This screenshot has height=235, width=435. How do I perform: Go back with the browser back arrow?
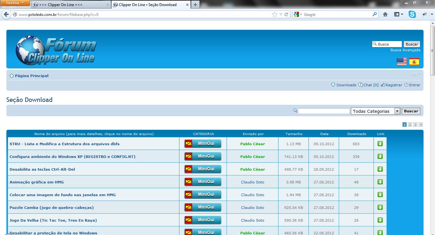coord(6,14)
